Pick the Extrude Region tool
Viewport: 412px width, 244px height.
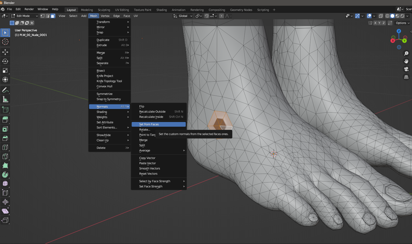coord(5,120)
